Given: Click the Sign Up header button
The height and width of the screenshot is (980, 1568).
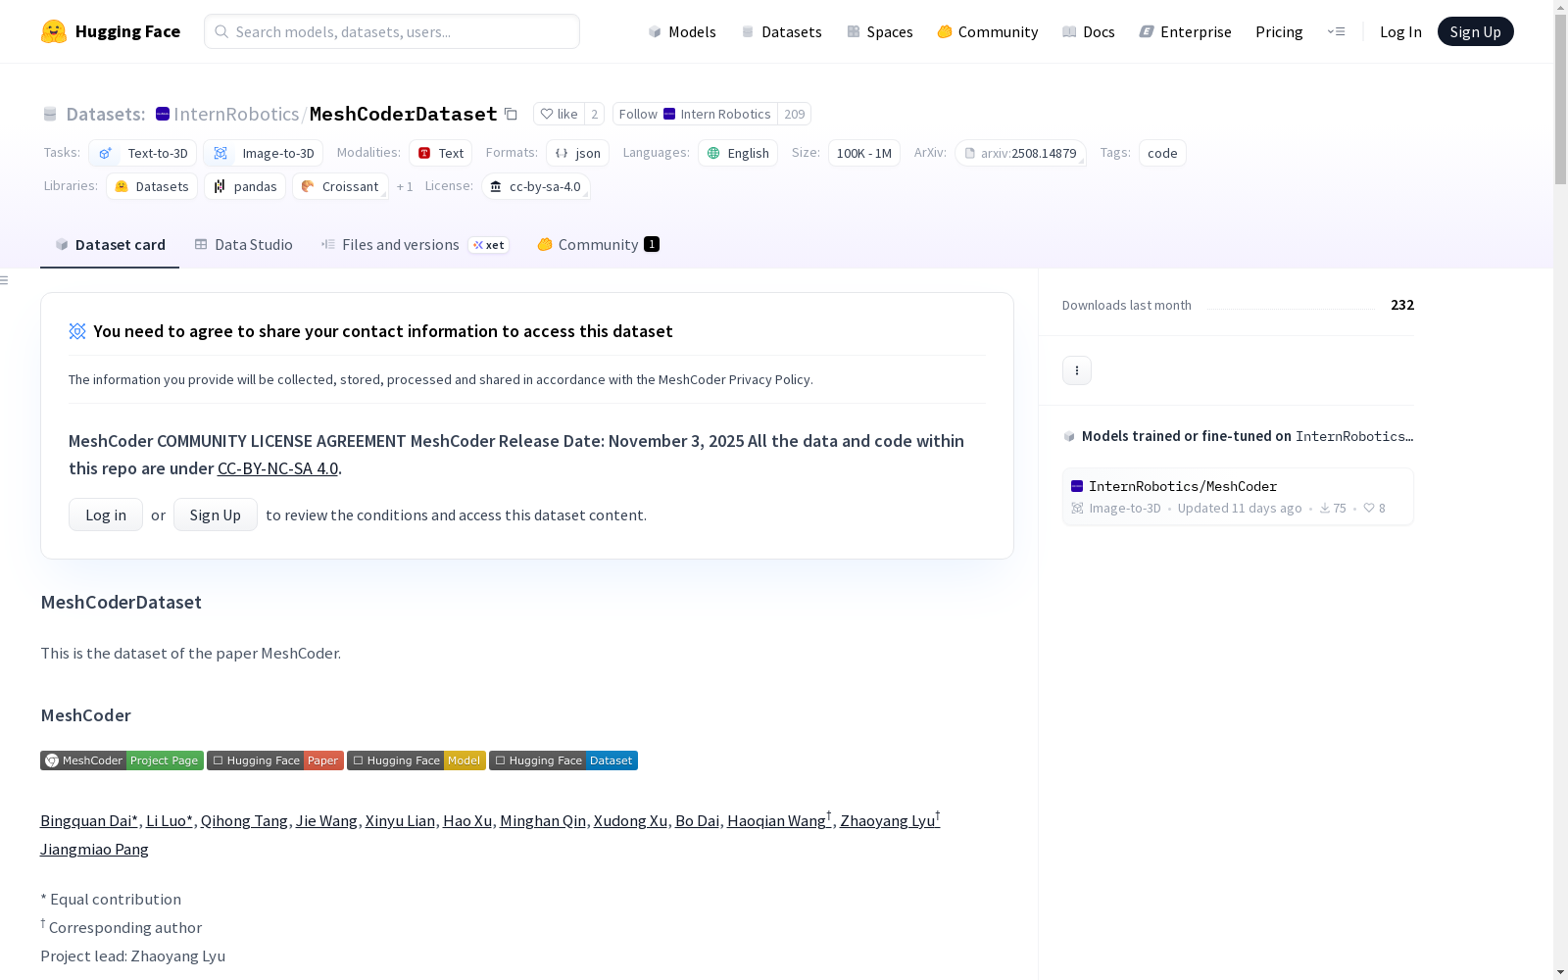Looking at the screenshot, I should (1476, 31).
